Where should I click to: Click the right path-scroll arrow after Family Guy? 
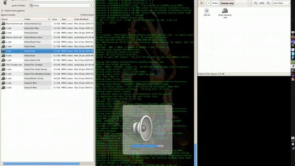pos(250,3)
